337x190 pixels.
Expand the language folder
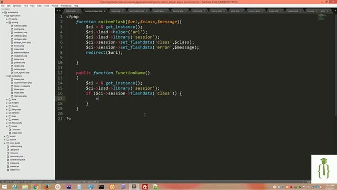pyautogui.click(x=7, y=109)
